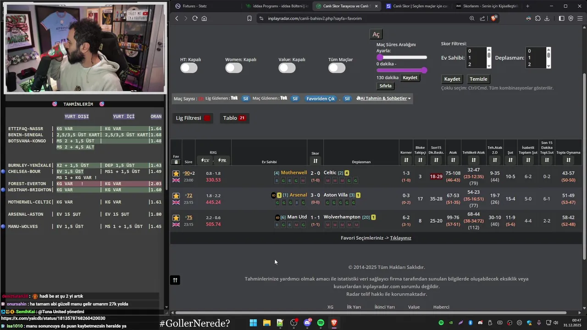Click the Temizle button
This screenshot has height=330, width=587.
click(x=479, y=79)
